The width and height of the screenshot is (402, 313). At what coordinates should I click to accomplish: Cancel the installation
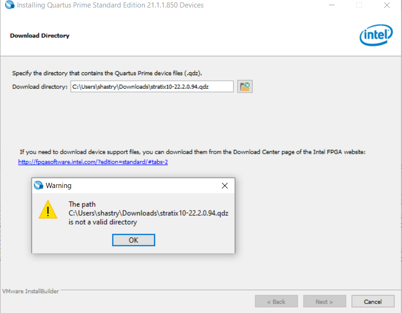[x=373, y=301]
